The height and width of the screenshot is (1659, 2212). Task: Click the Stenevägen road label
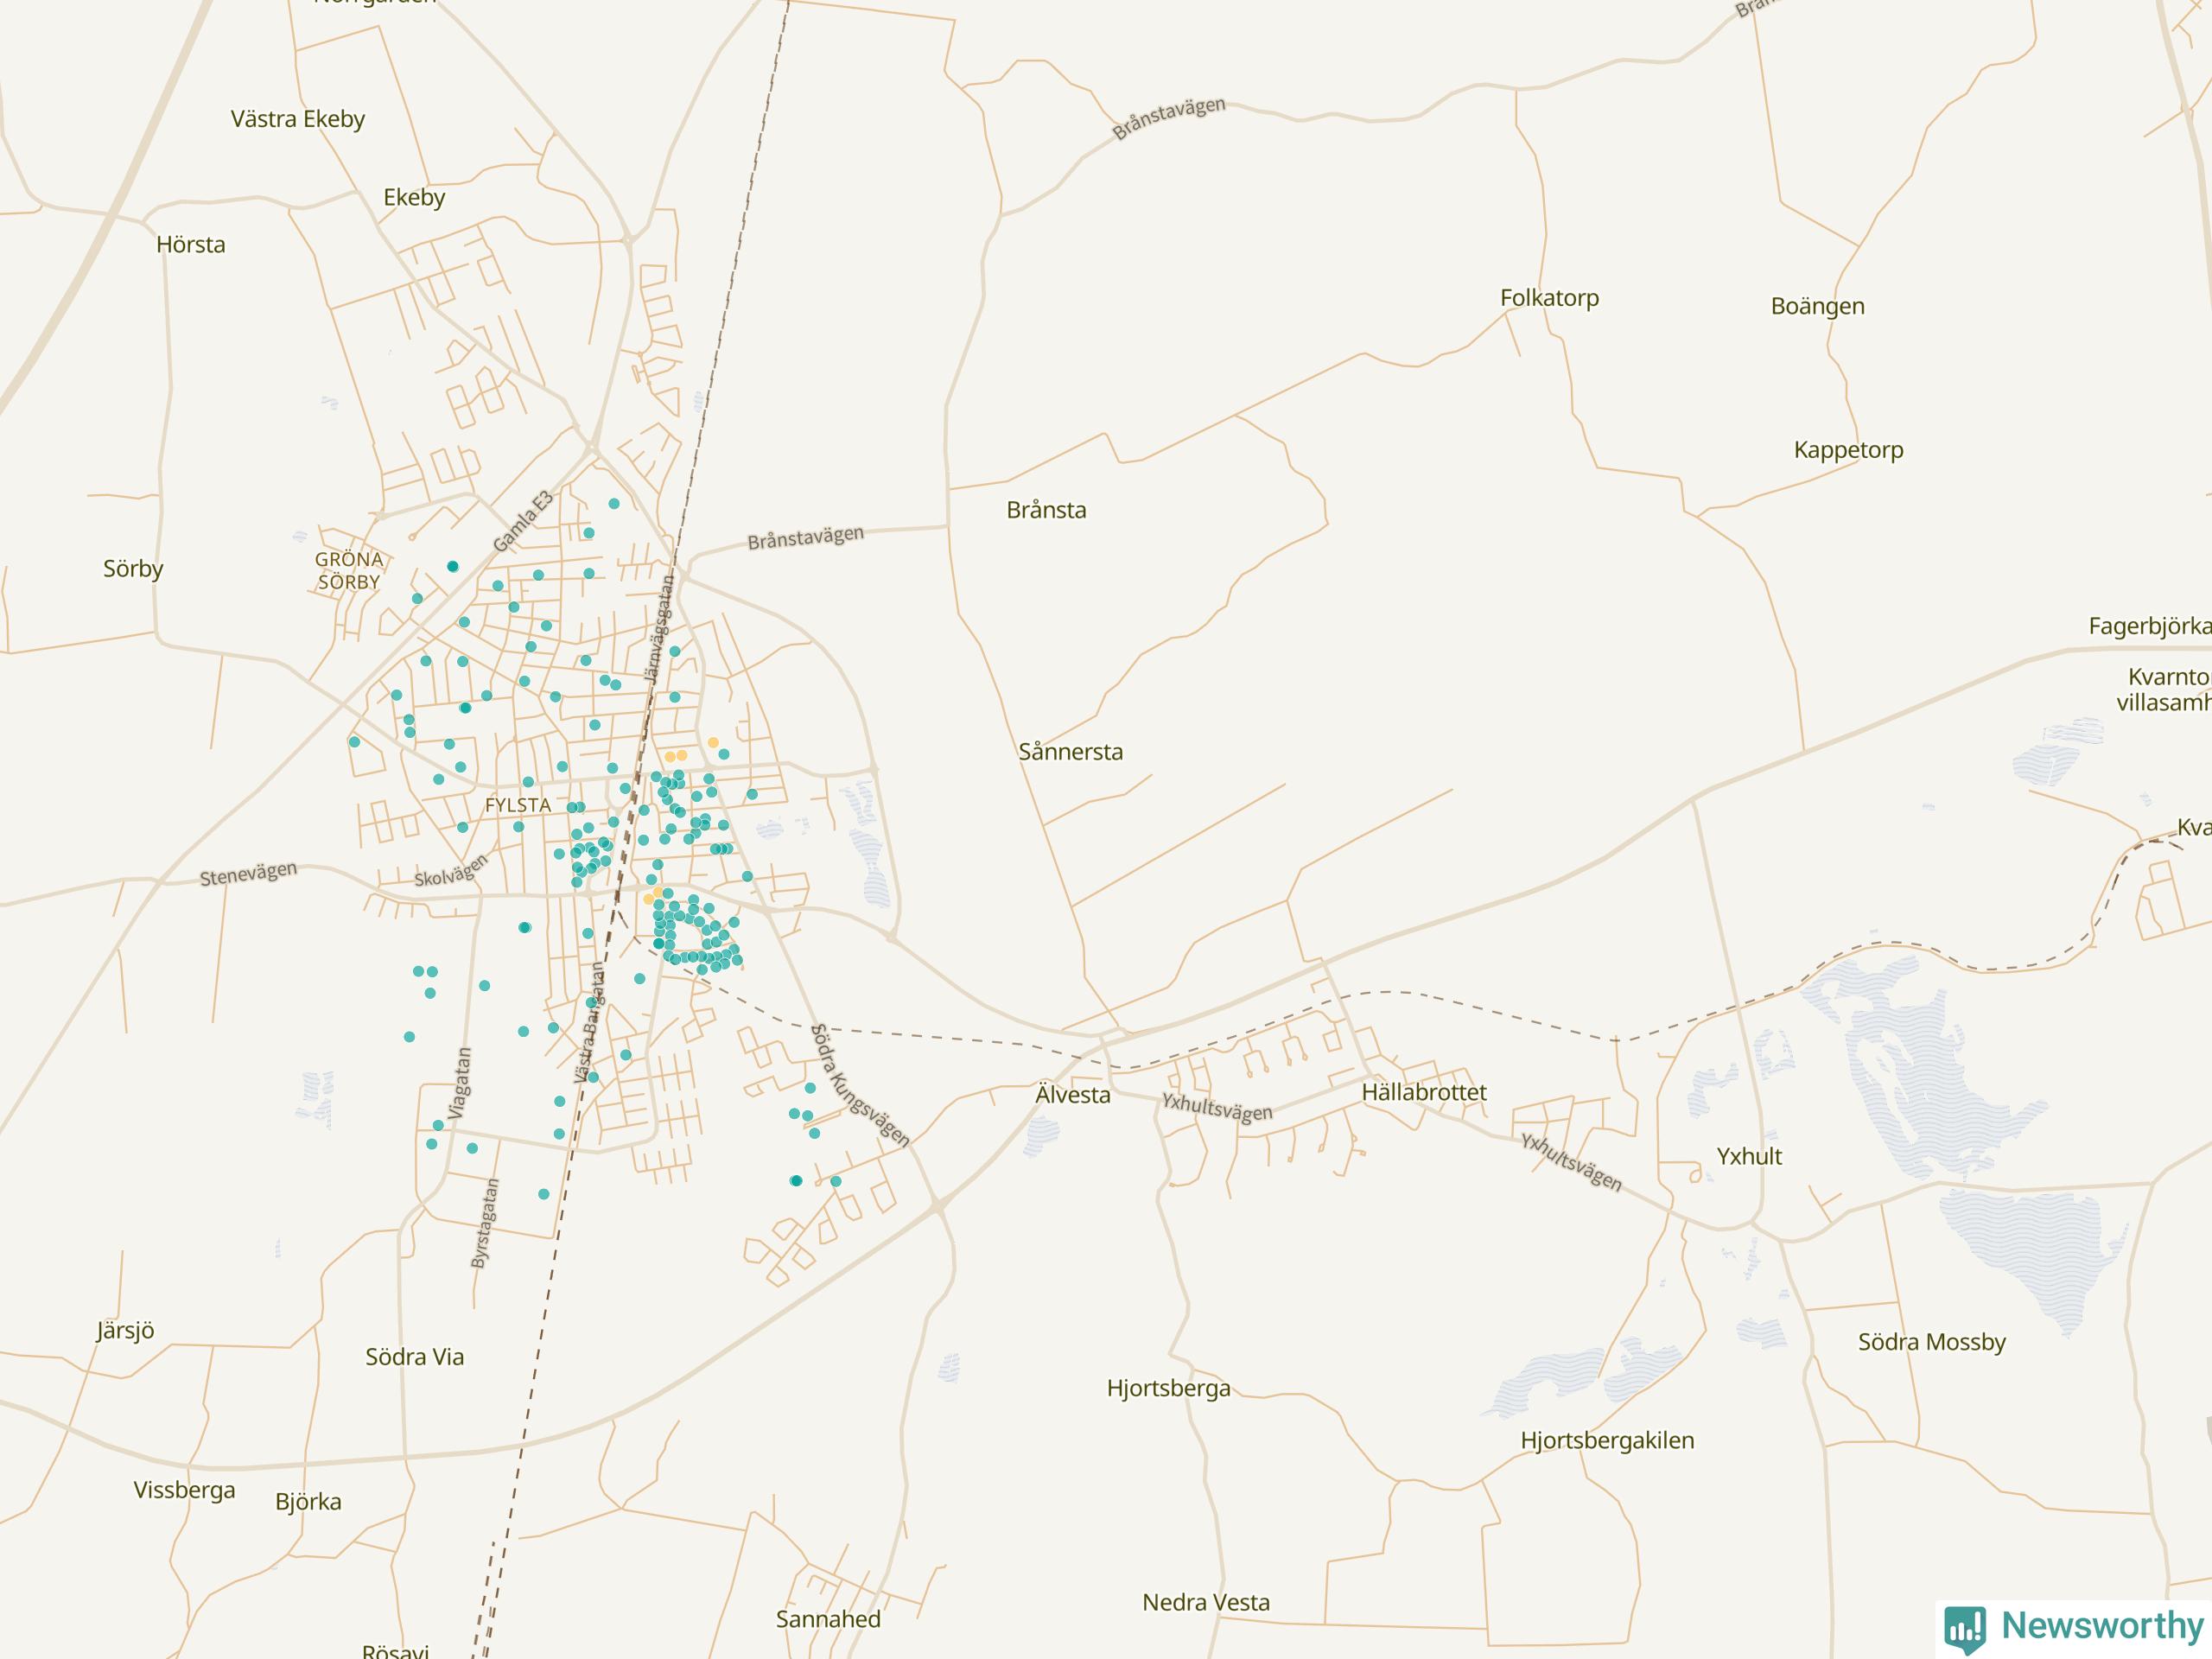248,874
